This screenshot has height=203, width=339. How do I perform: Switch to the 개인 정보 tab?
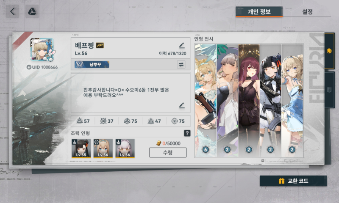coord(259,12)
